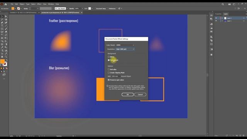This screenshot has height=139, width=247.
Task: Select the Rectangle tool
Action: (2, 29)
